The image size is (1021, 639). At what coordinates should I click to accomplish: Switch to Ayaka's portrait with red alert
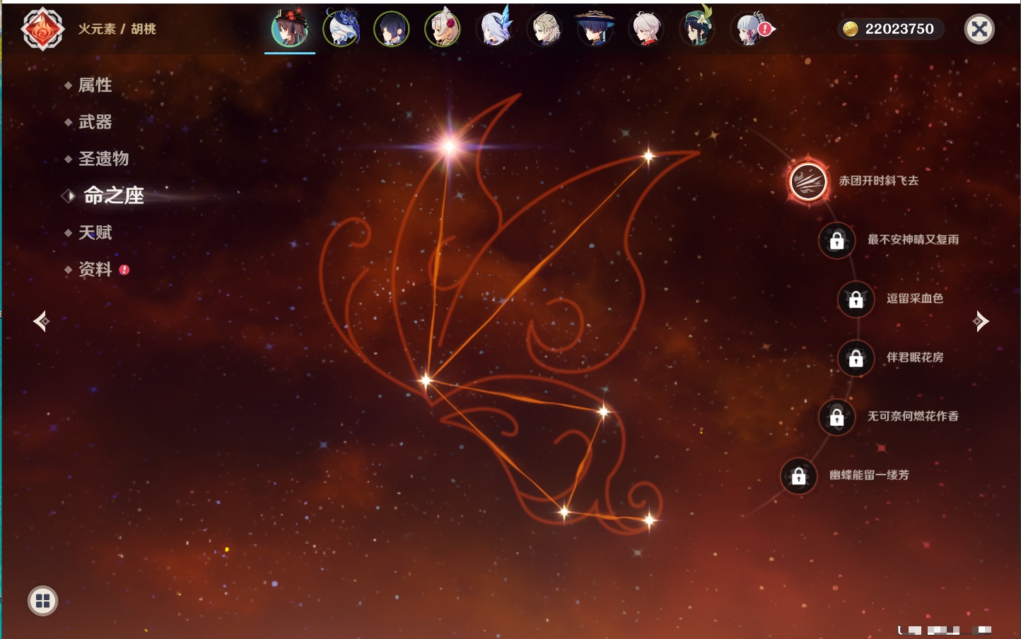click(x=749, y=29)
